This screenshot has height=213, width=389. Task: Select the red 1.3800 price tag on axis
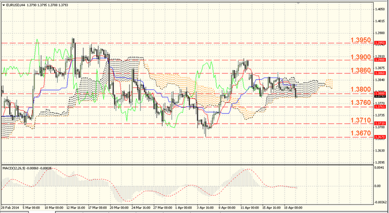[380, 93]
